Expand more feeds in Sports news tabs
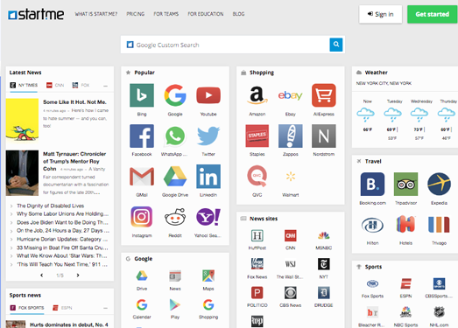The image size is (458, 328). tap(105, 308)
